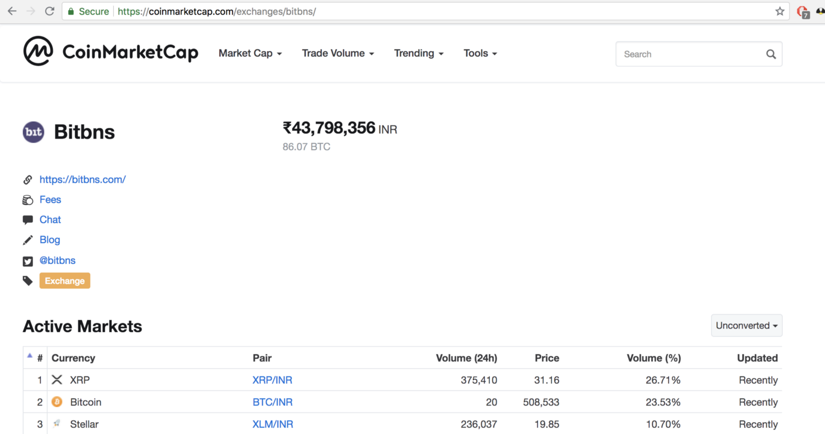This screenshot has height=434, width=825.
Task: Click the CoinMarketCap logo icon
Action: pos(38,51)
